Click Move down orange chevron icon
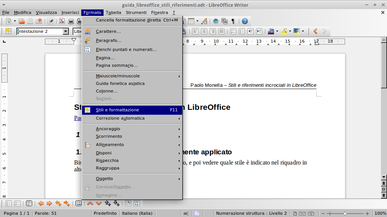This screenshot has height=217, width=387. [x=99, y=203]
